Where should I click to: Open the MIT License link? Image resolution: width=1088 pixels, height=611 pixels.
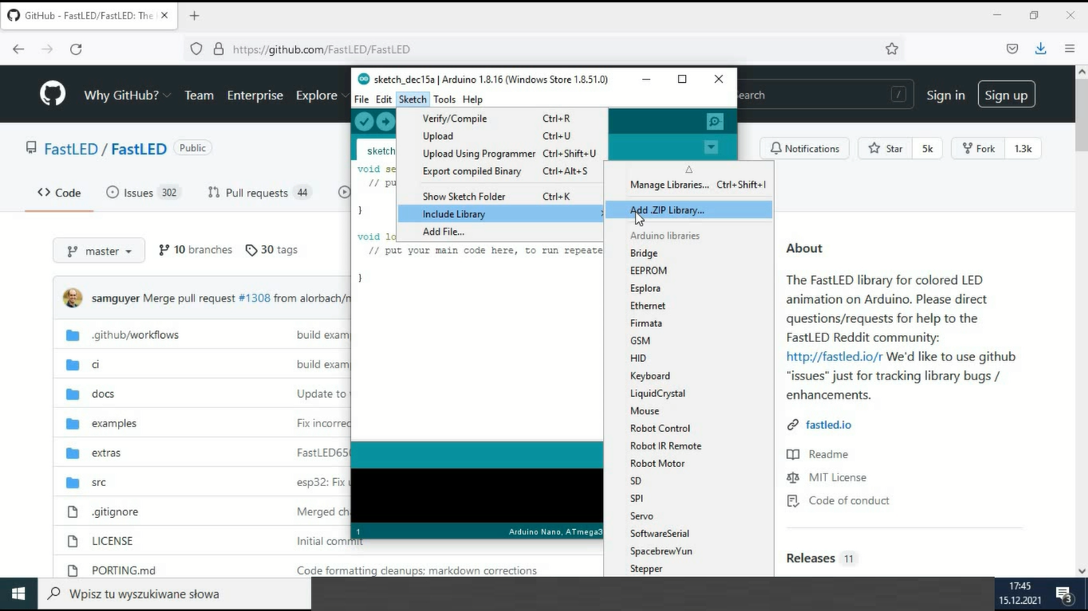(837, 477)
